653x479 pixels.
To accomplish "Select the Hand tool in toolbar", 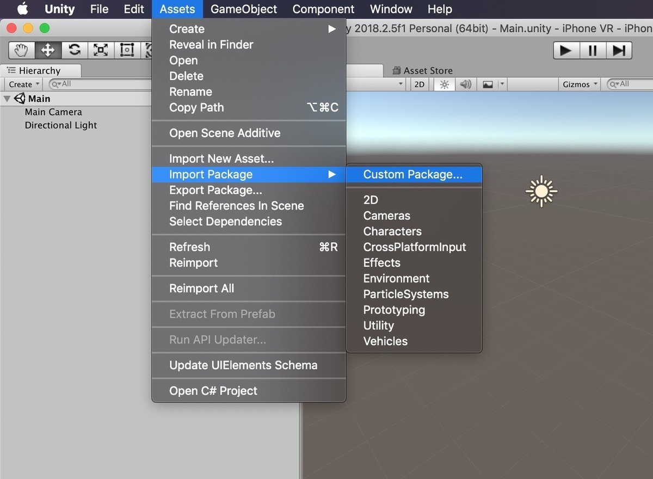I will click(22, 50).
